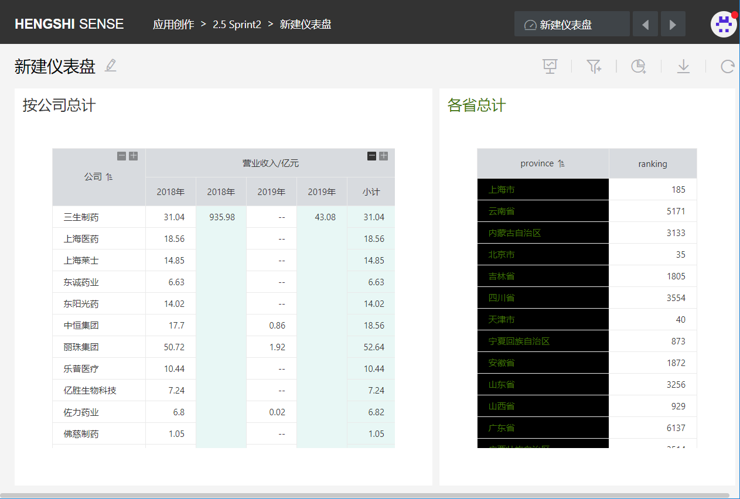Expand columns with the plus icon beside 营业收入/亿元
740x499 pixels.
pos(383,156)
